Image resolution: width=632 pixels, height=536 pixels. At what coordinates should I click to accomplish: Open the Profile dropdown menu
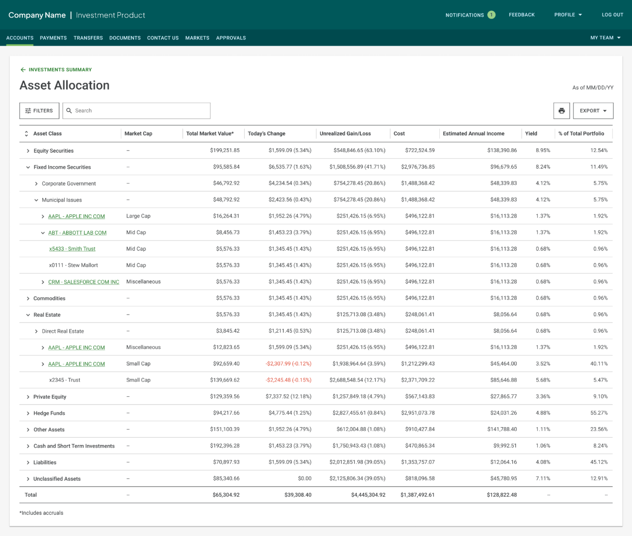click(x=568, y=15)
